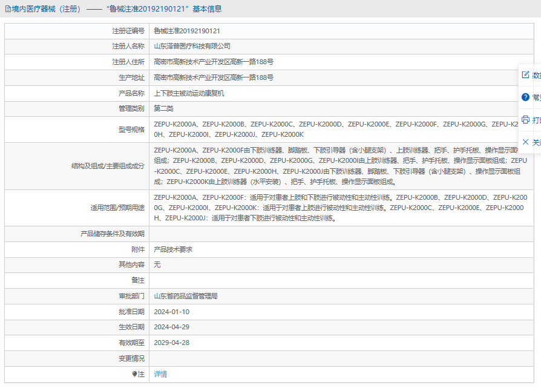Click the document icon beside page title

coord(7,9)
